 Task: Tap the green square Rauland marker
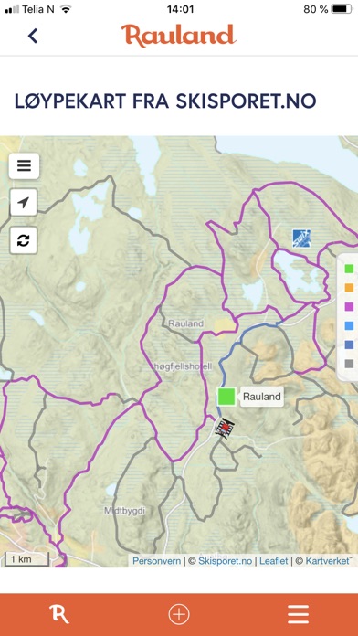pyautogui.click(x=226, y=397)
